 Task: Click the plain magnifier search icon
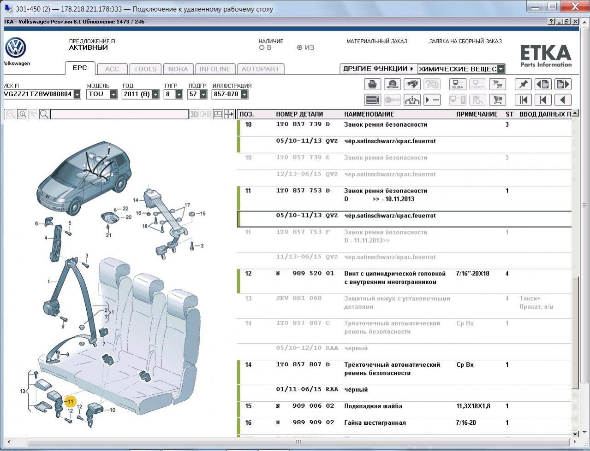point(44,114)
